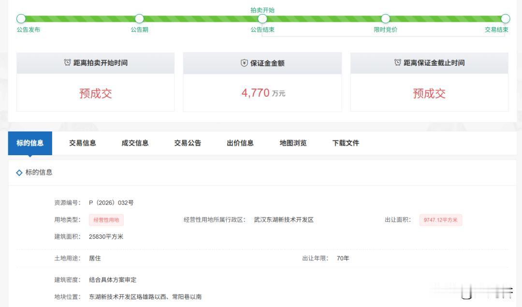
Task: Click the 交易结束 timeline node
Action: click(x=506, y=18)
